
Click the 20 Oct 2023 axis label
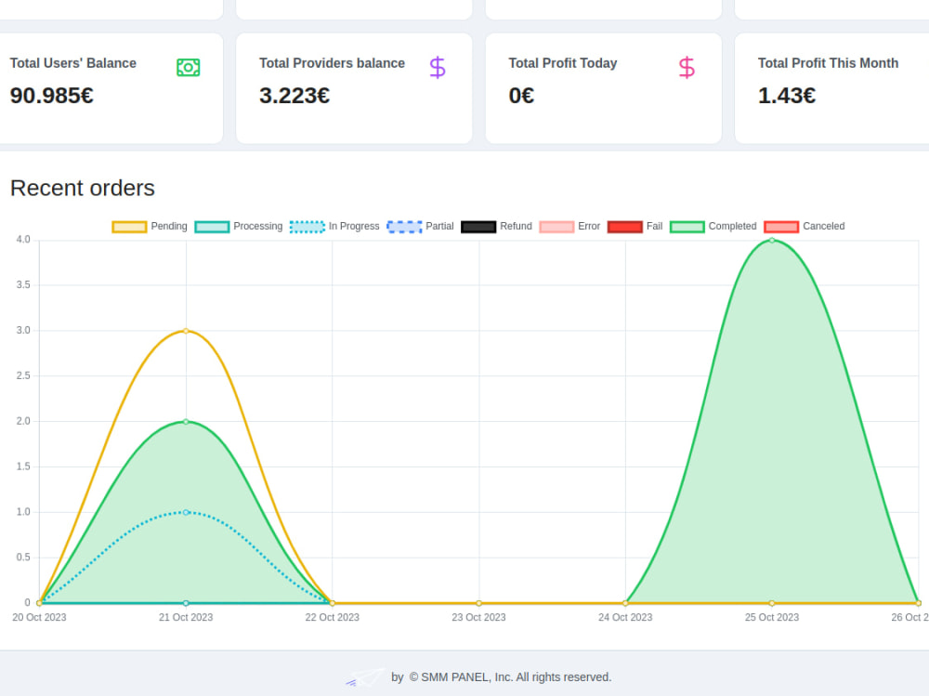(39, 617)
